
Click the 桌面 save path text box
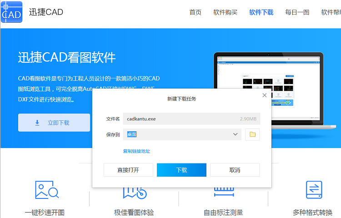point(182,134)
